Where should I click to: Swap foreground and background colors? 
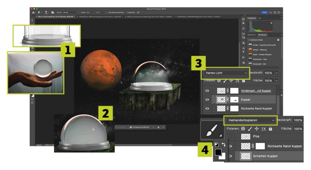(x=224, y=145)
